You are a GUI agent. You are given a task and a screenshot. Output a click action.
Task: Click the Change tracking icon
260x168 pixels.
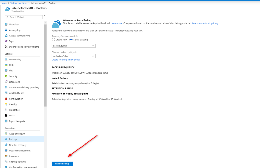[6, 162]
